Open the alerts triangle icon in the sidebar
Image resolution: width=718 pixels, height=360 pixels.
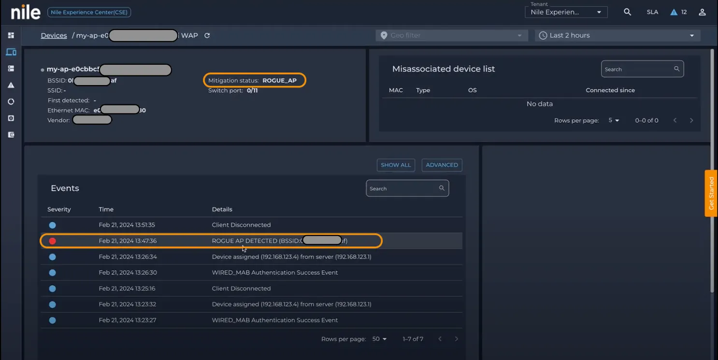click(11, 85)
